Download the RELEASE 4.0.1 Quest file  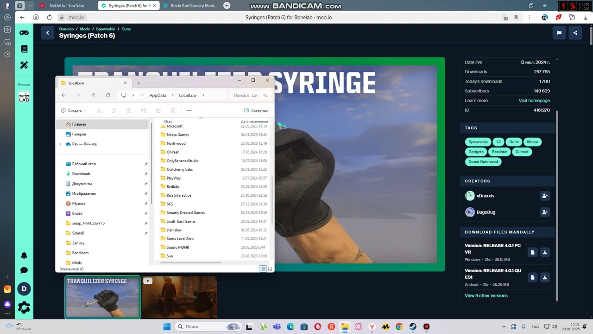pyautogui.click(x=545, y=277)
